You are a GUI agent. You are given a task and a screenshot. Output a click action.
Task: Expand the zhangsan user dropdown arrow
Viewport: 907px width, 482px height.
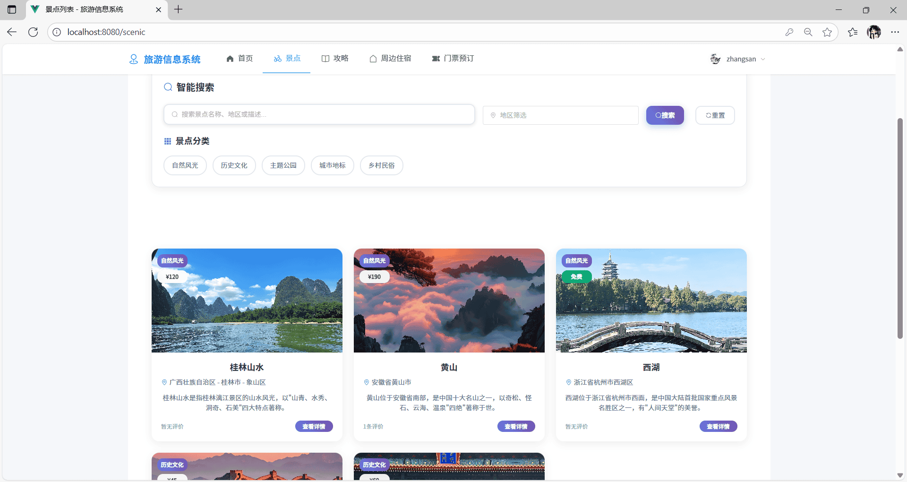pos(763,59)
